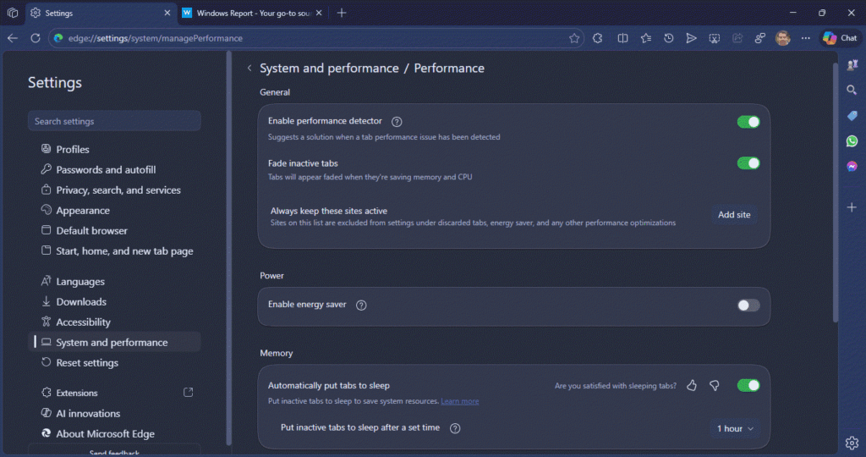Open Languages settings section

coord(114,281)
